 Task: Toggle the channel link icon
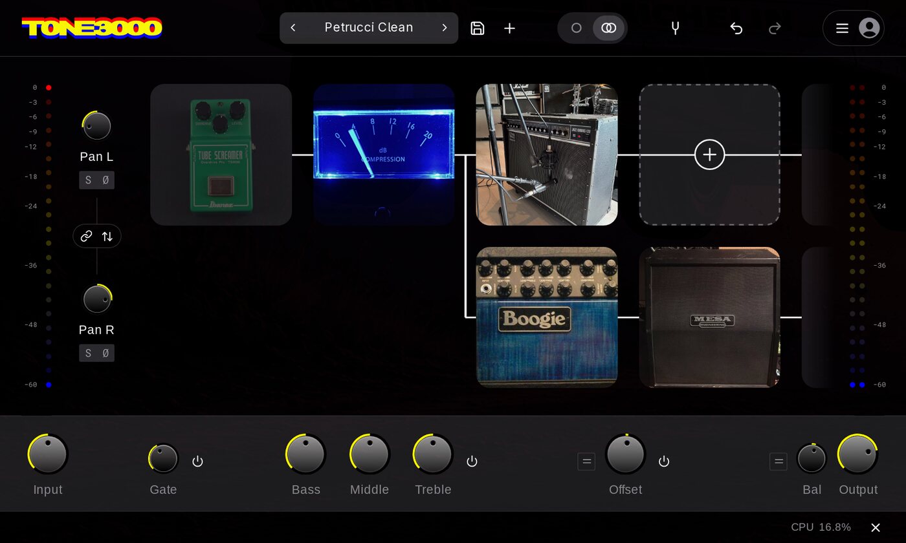click(86, 236)
